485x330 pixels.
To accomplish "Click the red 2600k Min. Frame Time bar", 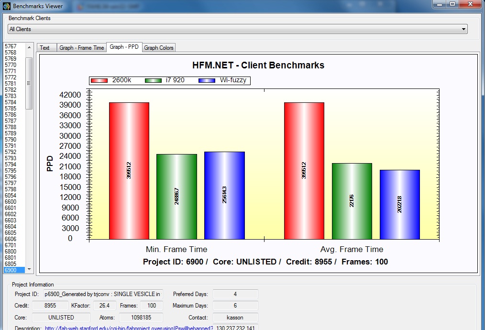I will 129,171.
